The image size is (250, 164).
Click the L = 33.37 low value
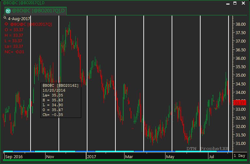click(x=13, y=41)
